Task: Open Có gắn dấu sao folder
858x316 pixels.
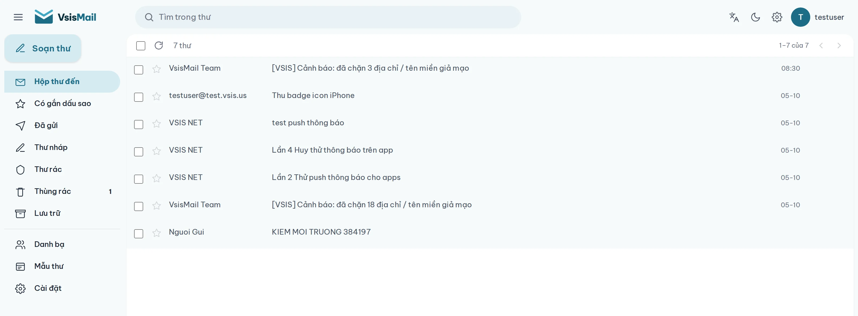Action: [62, 103]
